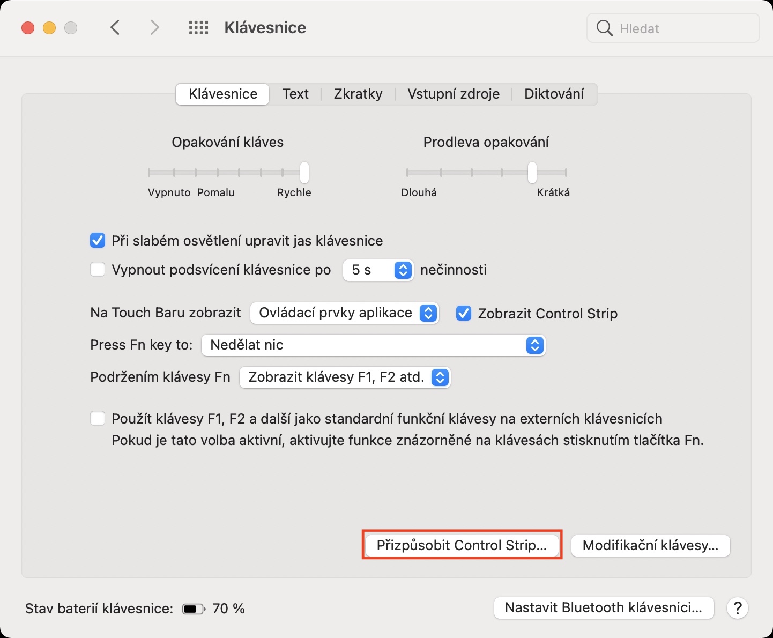Enable turning off keyboard backlight after inactivity
This screenshot has width=773, height=638.
click(98, 269)
